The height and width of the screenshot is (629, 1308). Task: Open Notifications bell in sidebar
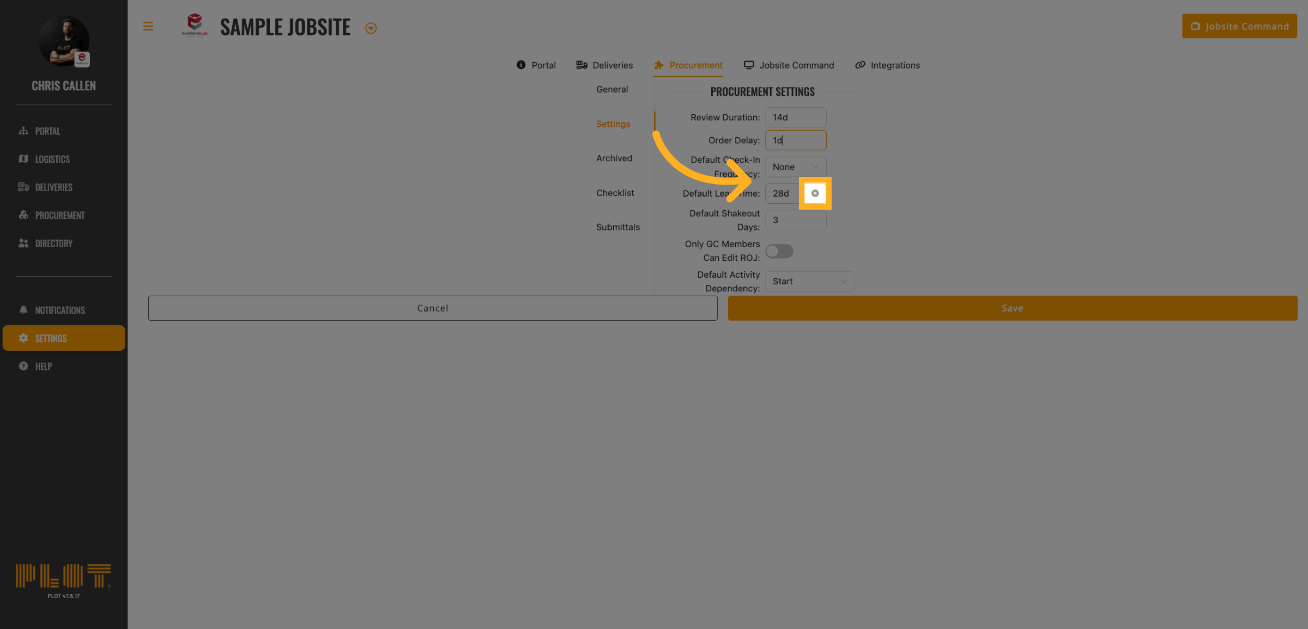(23, 310)
